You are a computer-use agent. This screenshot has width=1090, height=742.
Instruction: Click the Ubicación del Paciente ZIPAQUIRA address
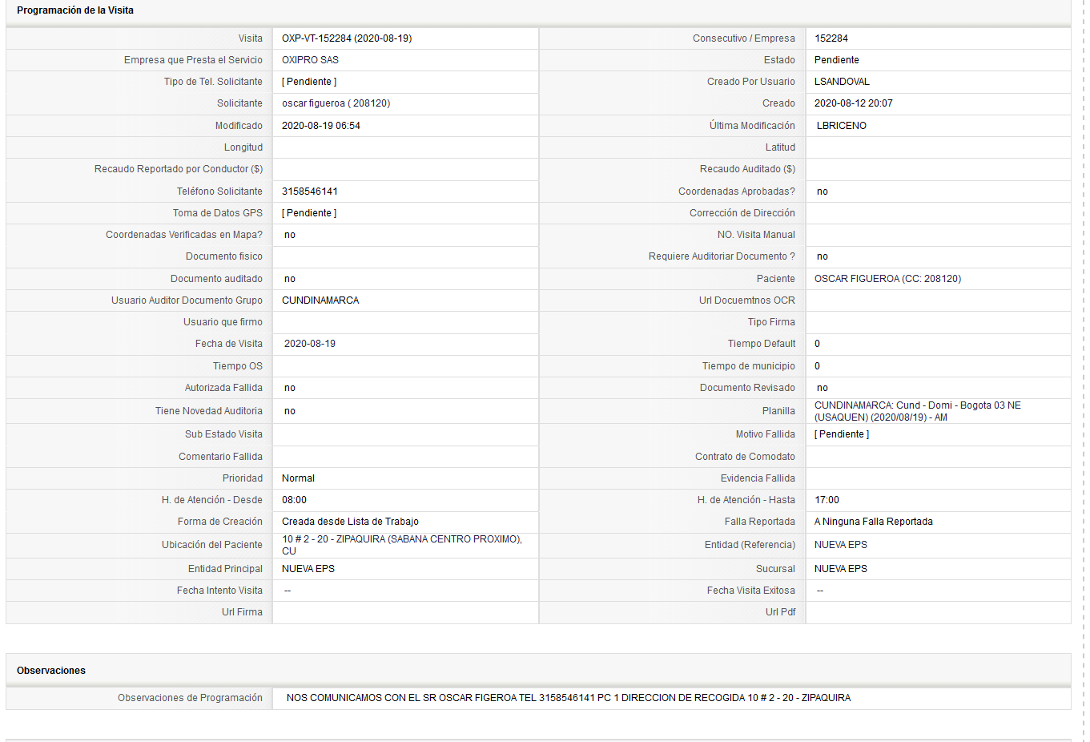(x=402, y=545)
